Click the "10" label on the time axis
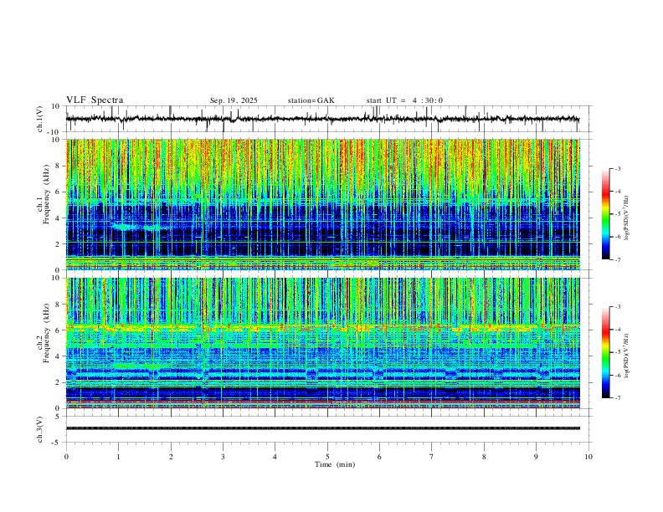 pyautogui.click(x=588, y=457)
